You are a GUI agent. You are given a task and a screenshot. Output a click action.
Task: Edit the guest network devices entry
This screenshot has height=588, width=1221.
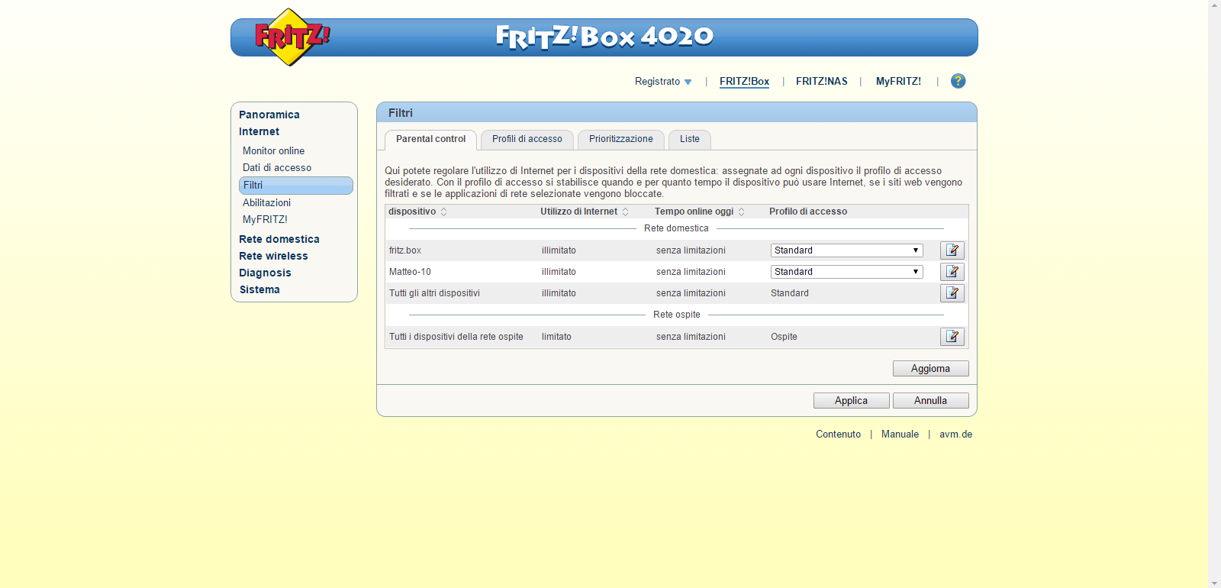952,337
